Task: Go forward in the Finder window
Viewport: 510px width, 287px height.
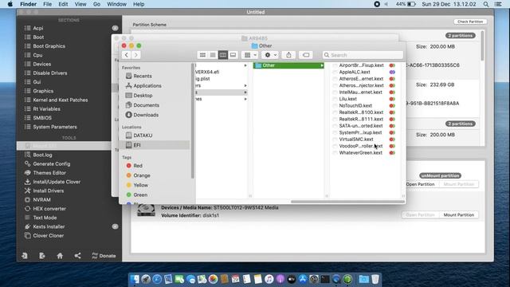Action: [x=136, y=55]
